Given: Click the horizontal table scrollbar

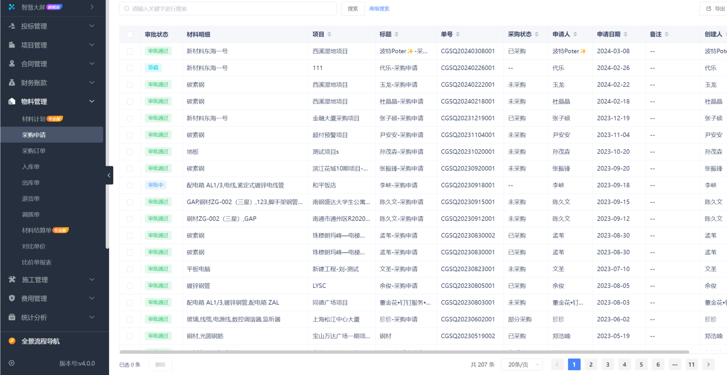Looking at the screenshot, I should [404, 352].
